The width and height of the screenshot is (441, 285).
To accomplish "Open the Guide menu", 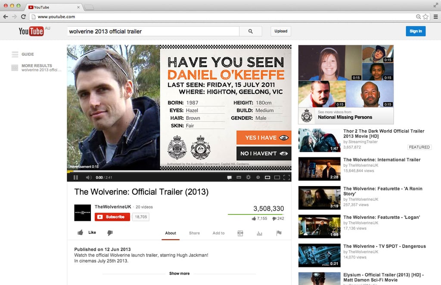I will pyautogui.click(x=23, y=54).
